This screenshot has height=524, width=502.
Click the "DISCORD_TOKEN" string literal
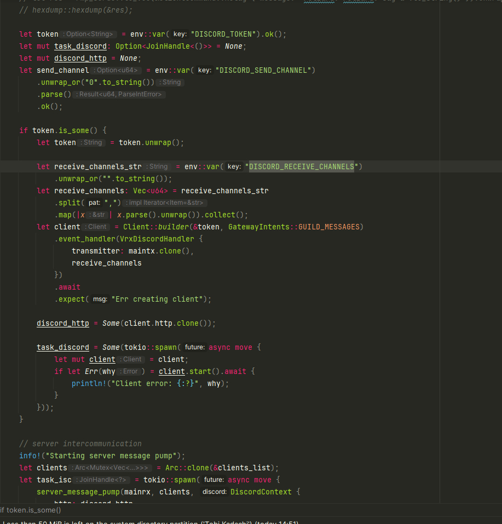click(x=224, y=34)
